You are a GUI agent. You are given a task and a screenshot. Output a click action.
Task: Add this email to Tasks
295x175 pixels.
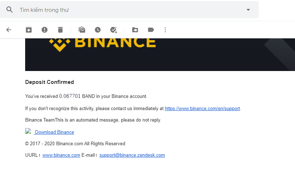point(114,30)
